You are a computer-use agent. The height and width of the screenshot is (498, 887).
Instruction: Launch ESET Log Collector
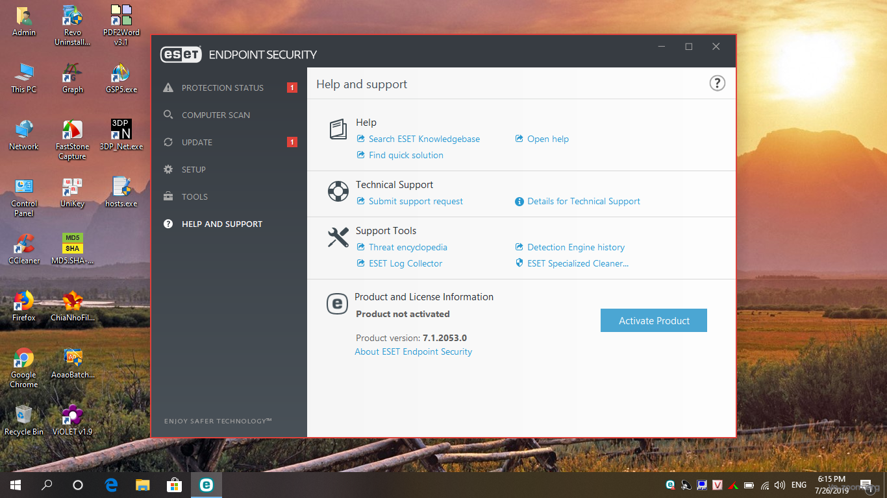(405, 264)
